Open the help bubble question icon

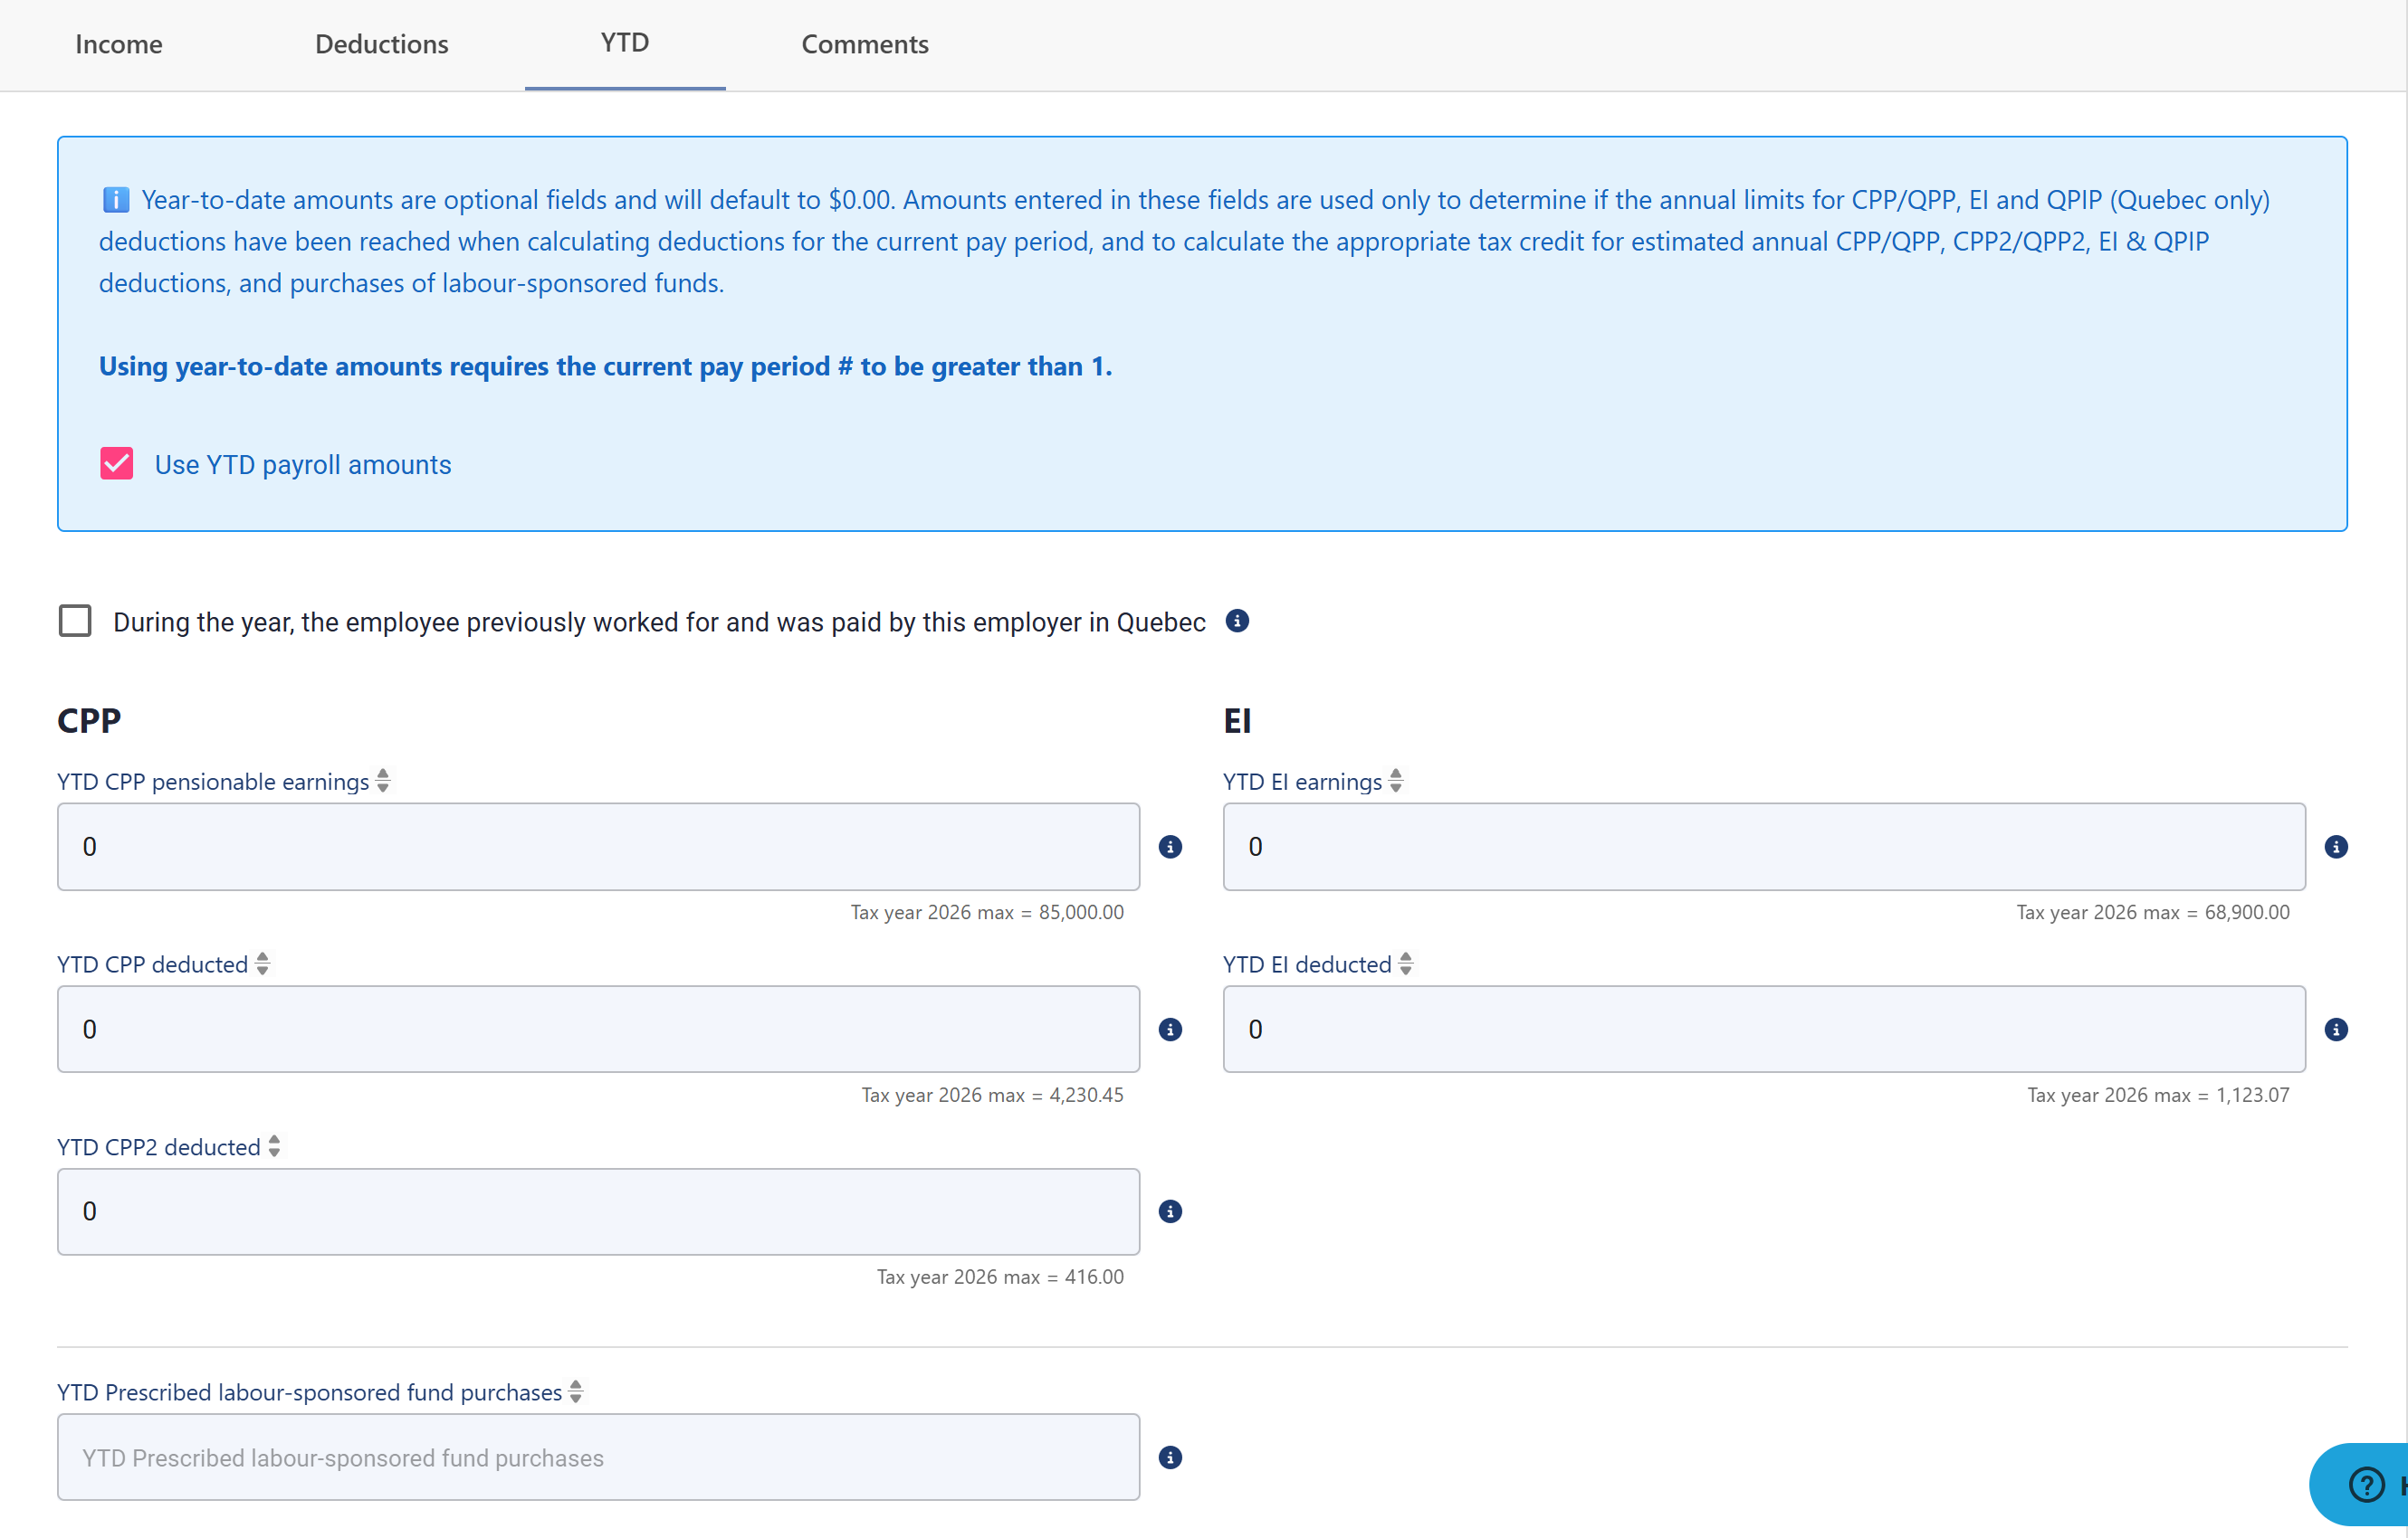pos(2367,1484)
